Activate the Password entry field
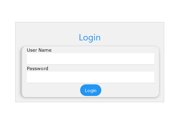 coord(90,77)
